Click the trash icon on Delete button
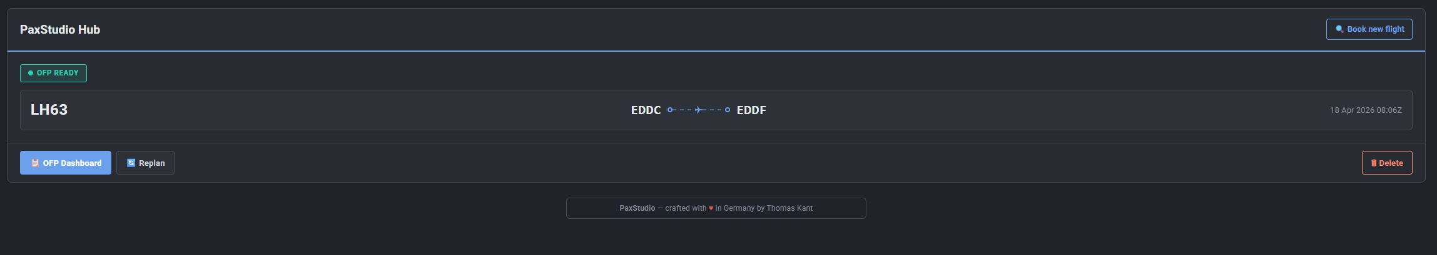Screen dimensions: 1437x255 [x=1374, y=163]
